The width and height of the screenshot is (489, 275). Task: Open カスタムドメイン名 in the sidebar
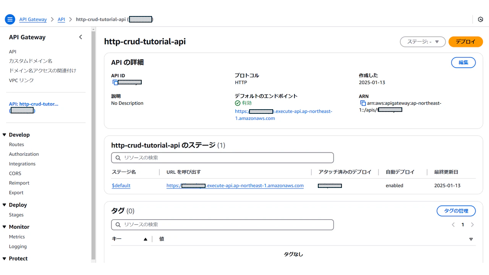click(31, 61)
